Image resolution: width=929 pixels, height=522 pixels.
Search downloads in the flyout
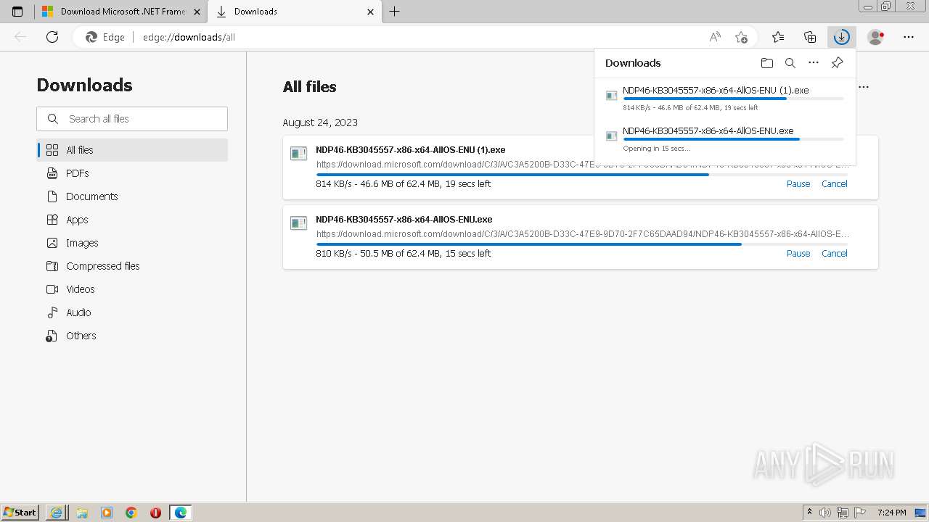[x=790, y=63]
